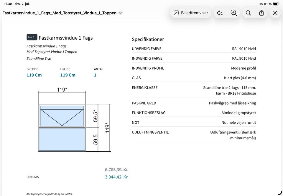Tap the PASKVIL GREB label
283x196 pixels.
click(x=144, y=103)
